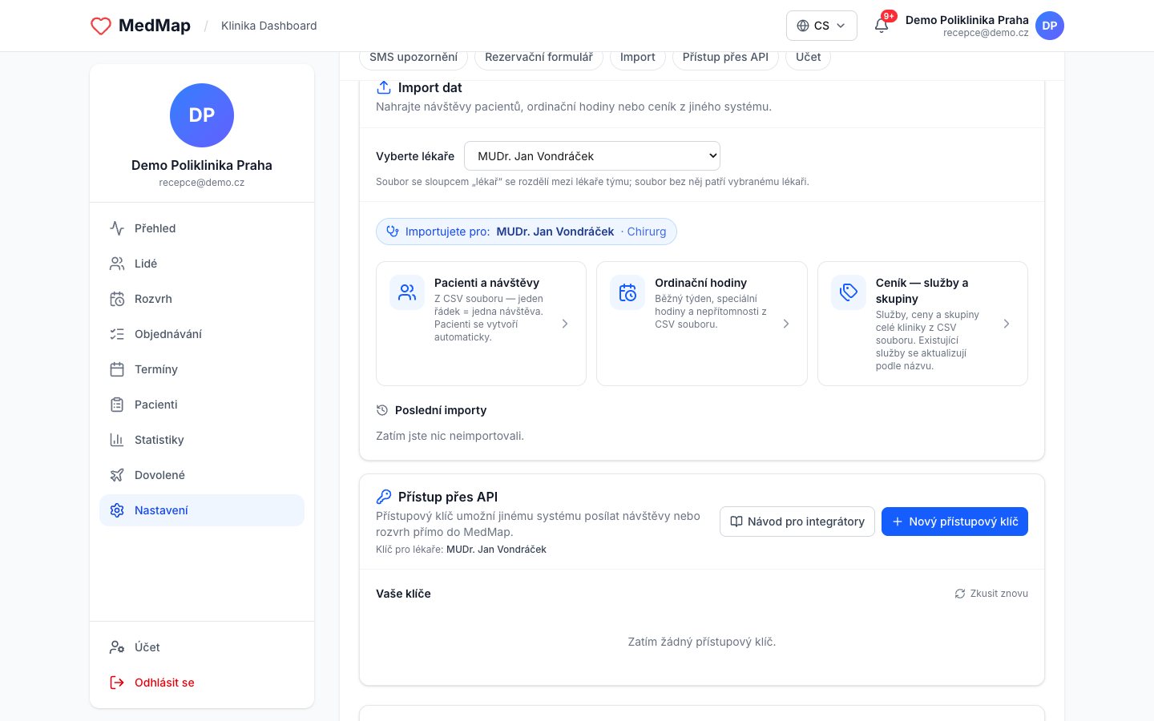Switch to the Přístup přes API tab
Image resolution: width=1154 pixels, height=721 pixels.
tap(725, 57)
